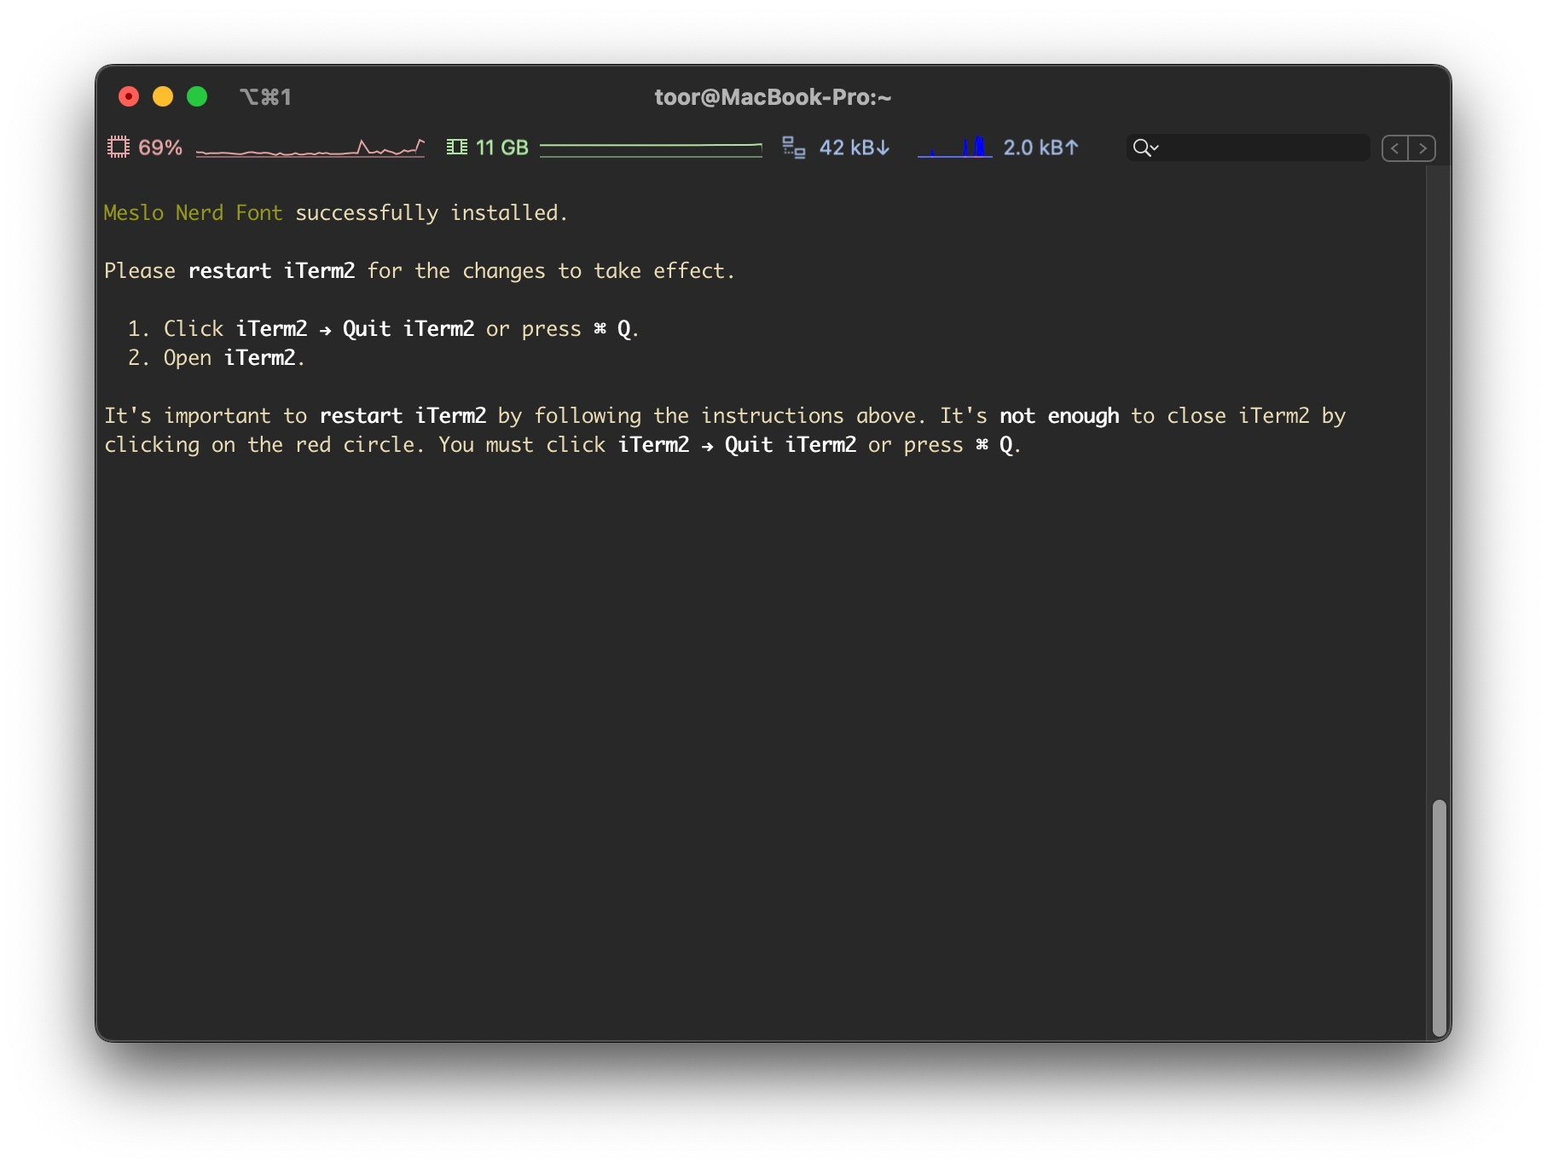Go to previous search result arrow
The height and width of the screenshot is (1168, 1547).
pyautogui.click(x=1395, y=148)
